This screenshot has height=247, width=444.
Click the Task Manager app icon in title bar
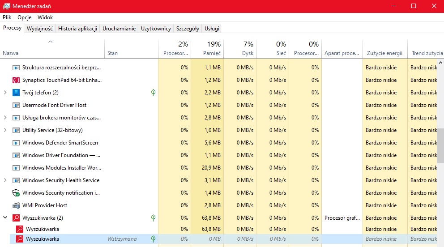pos(7,6)
